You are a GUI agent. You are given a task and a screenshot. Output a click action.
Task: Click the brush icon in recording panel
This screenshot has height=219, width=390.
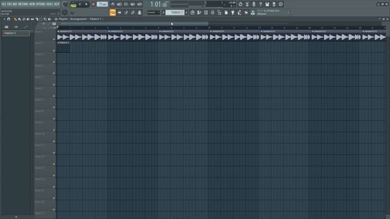pyautogui.click(x=126, y=12)
